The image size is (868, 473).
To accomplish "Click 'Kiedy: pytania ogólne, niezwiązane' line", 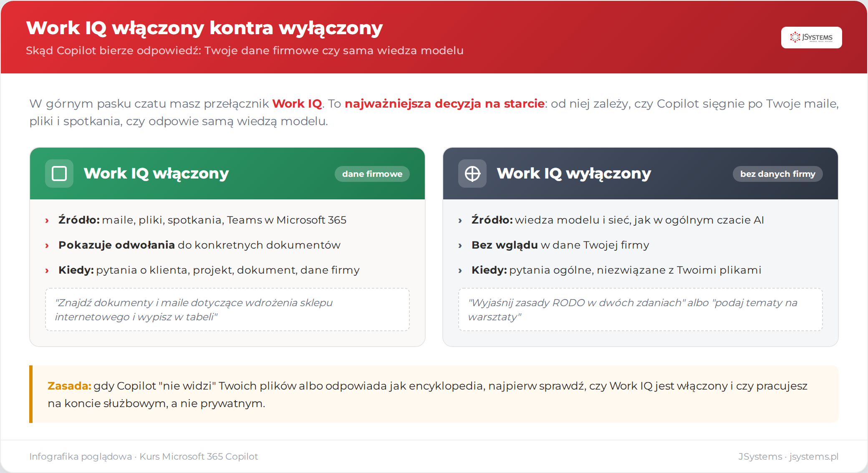I will (x=616, y=270).
